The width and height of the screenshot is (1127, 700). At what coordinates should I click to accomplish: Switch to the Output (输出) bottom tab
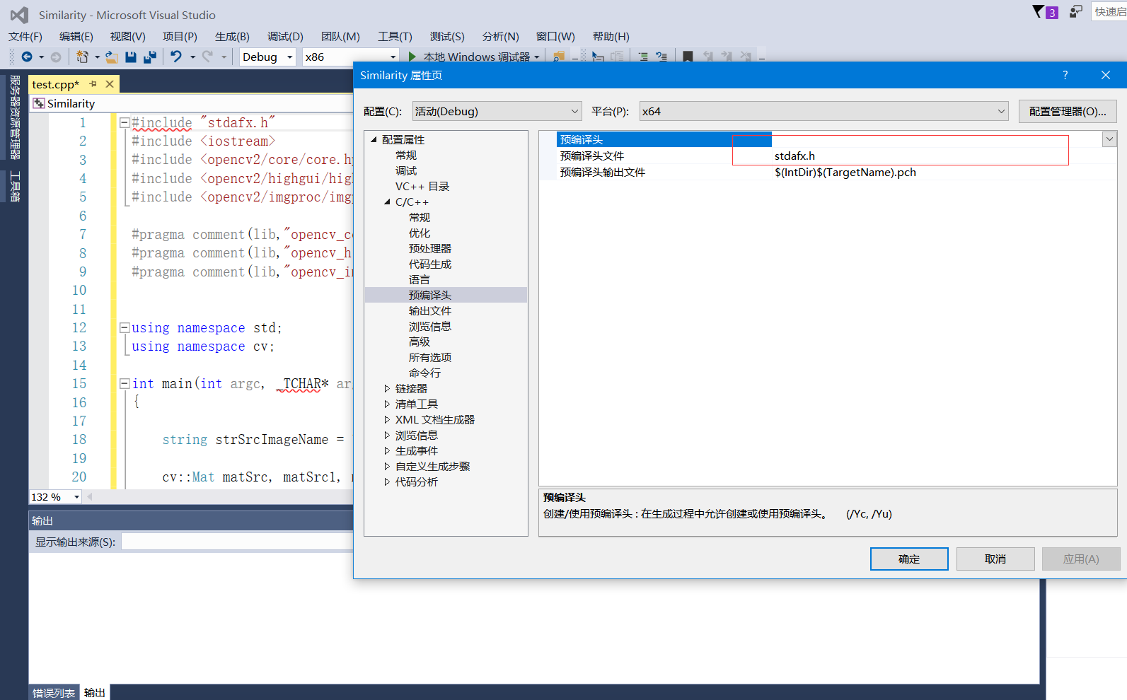[x=95, y=693]
